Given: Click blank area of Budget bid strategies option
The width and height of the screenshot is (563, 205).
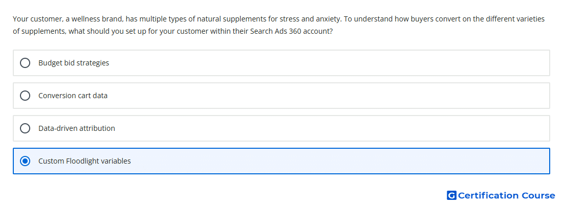Looking at the screenshot, I should [323, 63].
